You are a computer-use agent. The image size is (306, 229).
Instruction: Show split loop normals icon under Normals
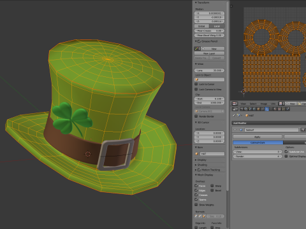pyautogui.click(x=200, y=216)
